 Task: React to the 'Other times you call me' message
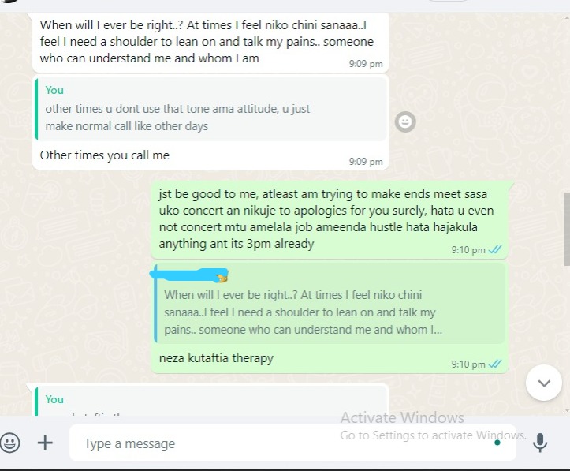click(x=405, y=121)
